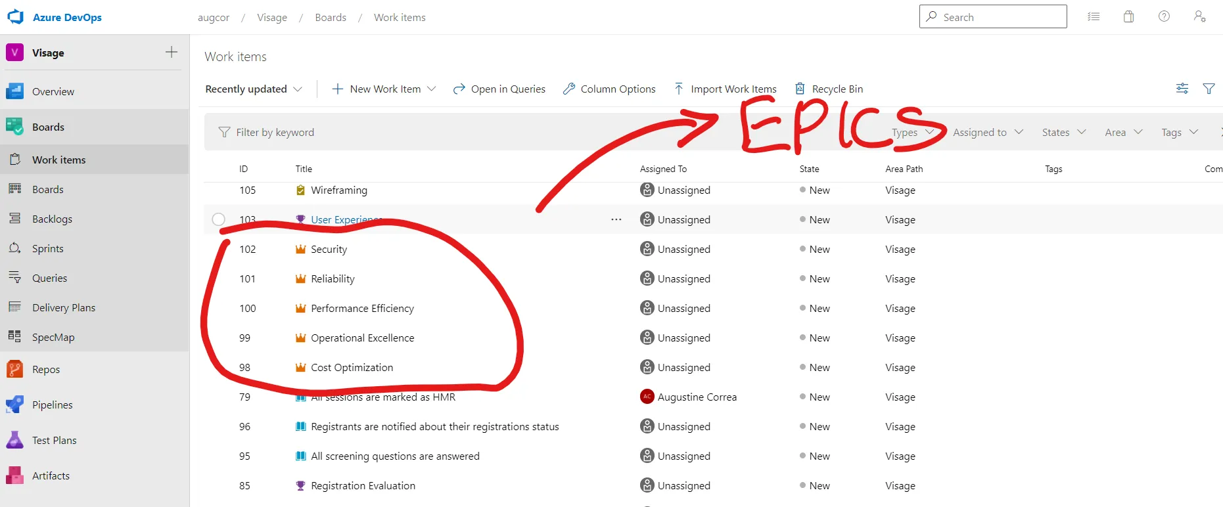Expand the Recently updated dropdown

click(x=254, y=89)
